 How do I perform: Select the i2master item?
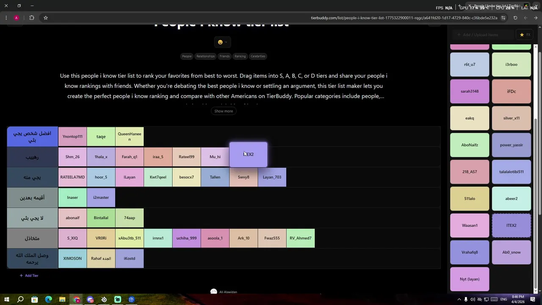click(101, 197)
